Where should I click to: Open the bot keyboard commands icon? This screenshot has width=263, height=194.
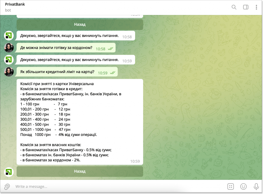click(x=230, y=187)
